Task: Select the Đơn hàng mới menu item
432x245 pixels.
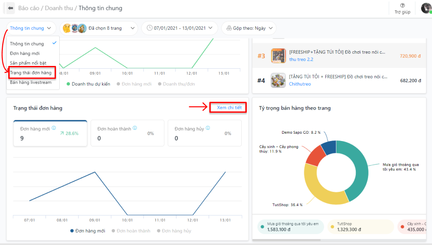Action: pyautogui.click(x=34, y=53)
